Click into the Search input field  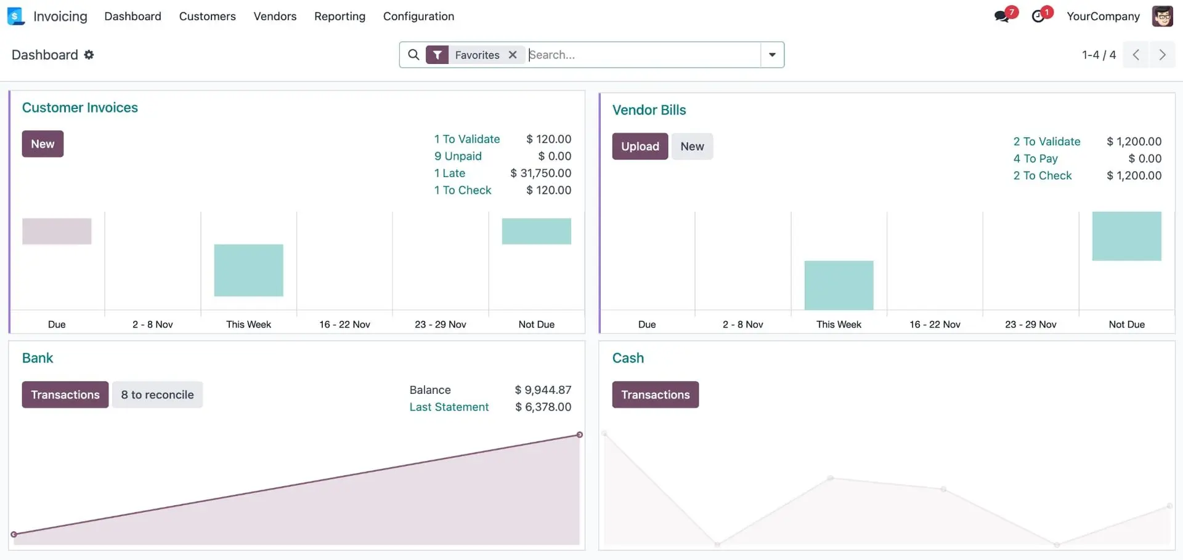point(641,55)
